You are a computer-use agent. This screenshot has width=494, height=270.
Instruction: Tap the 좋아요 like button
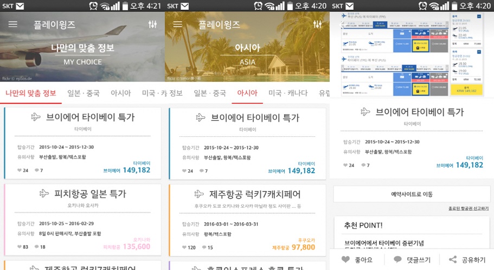point(357,260)
